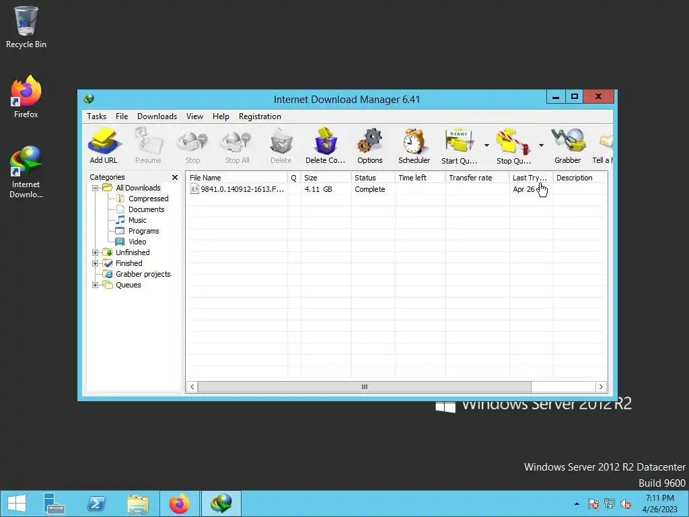Click the Apr 26 last try cell

click(x=523, y=189)
